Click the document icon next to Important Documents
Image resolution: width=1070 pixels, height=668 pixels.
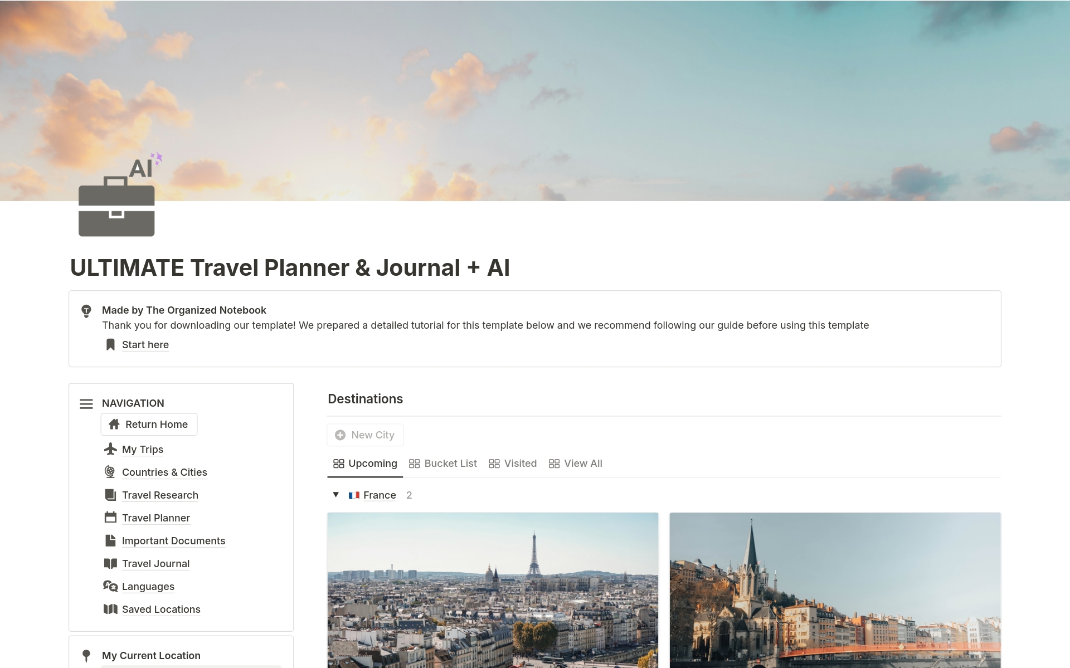(x=110, y=540)
